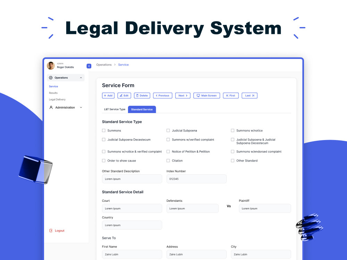
Task: Expand the Administration menu chevron
Action: point(81,107)
